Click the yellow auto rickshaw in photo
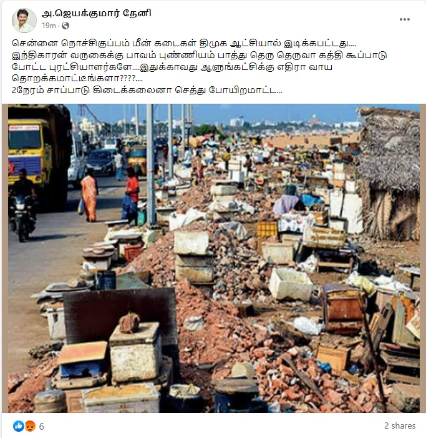The image size is (426, 438). (137, 159)
